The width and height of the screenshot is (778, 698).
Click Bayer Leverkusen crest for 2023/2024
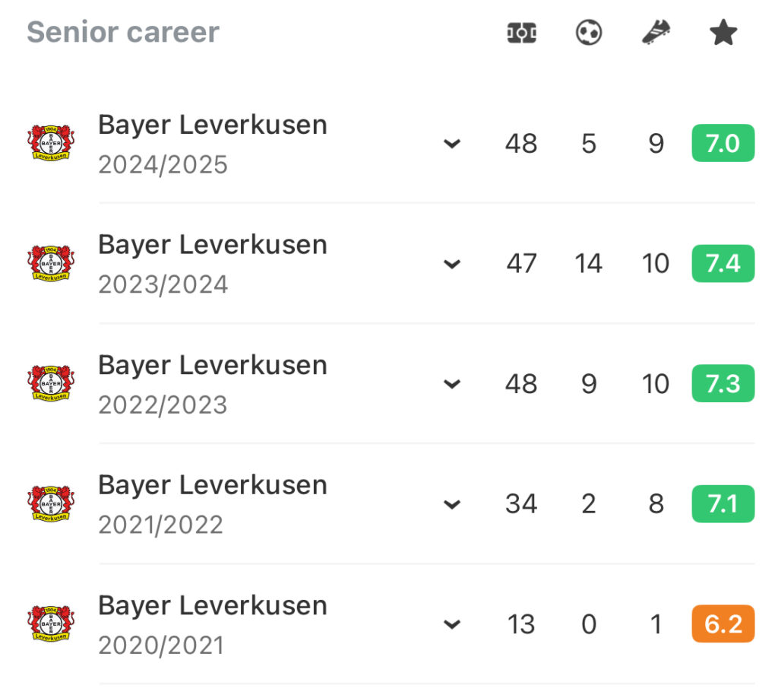51,263
